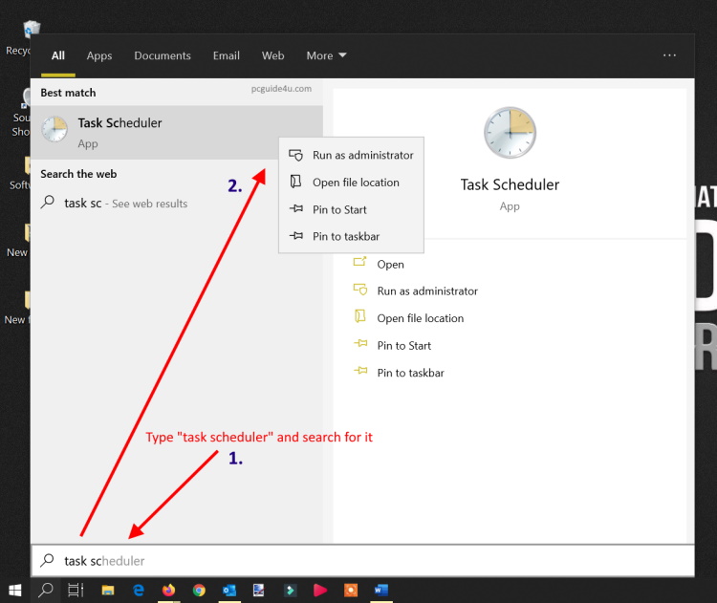Switch to the Documents tab
Image resolution: width=717 pixels, height=603 pixels.
tap(163, 55)
